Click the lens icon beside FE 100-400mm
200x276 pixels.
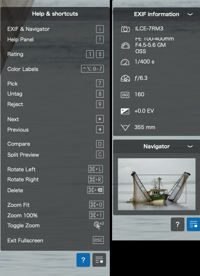[125, 46]
